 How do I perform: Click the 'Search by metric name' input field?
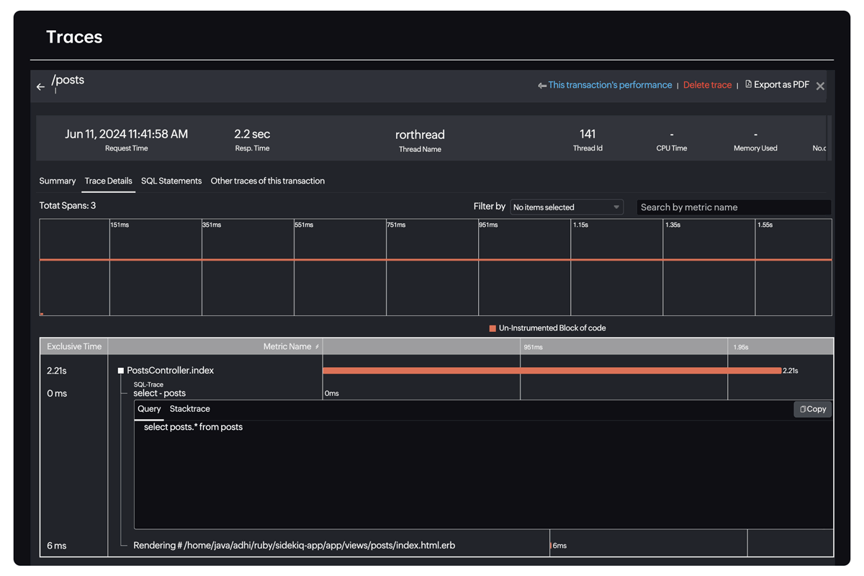(x=733, y=207)
